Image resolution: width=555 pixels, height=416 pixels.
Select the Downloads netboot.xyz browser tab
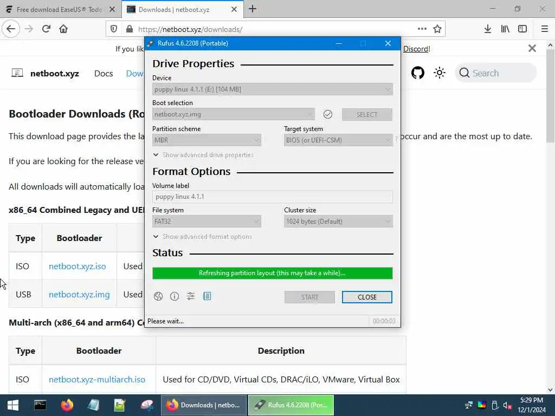182,9
